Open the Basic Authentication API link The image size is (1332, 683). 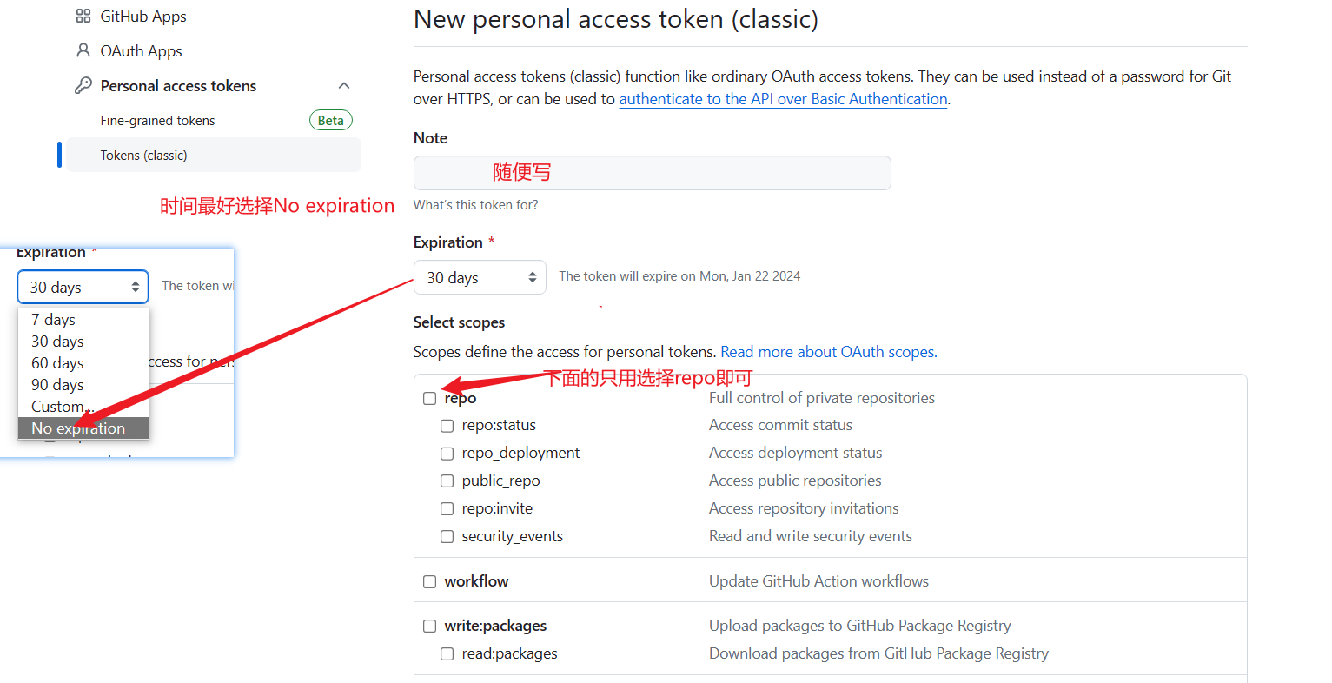tap(783, 99)
